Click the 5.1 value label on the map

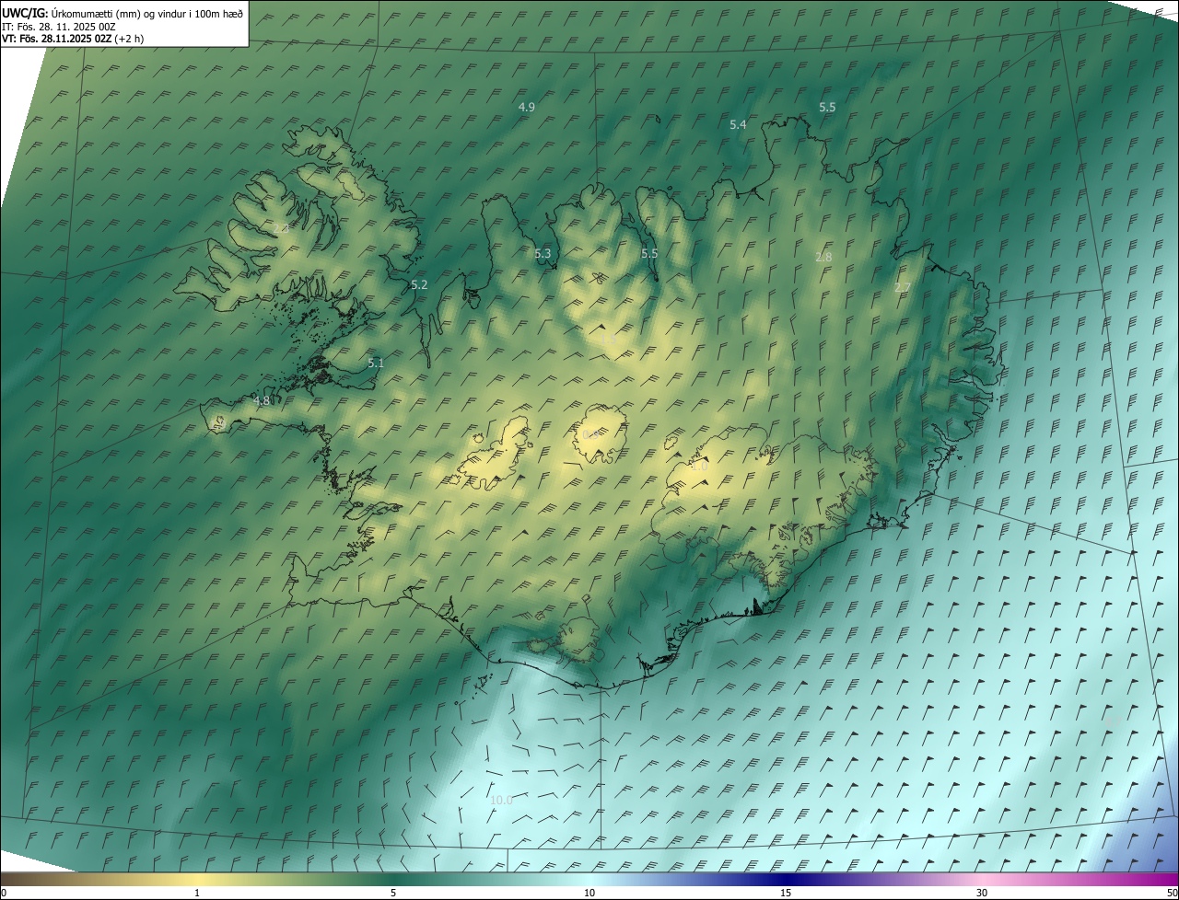(375, 363)
